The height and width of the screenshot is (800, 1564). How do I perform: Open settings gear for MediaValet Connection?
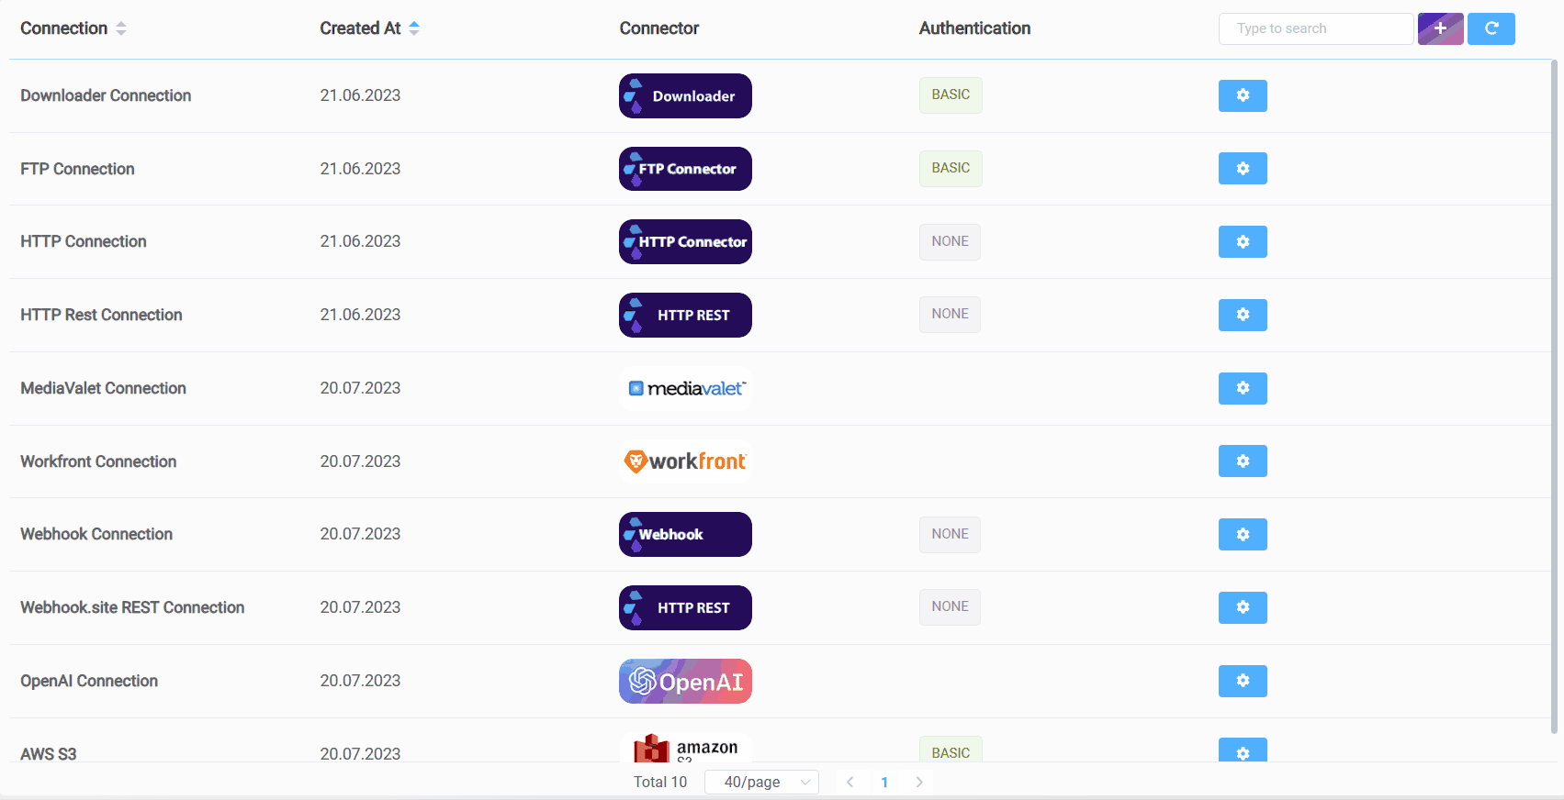[x=1242, y=388]
